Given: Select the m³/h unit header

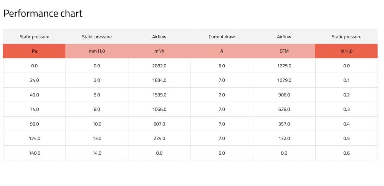Looking at the screenshot, I should [159, 51].
